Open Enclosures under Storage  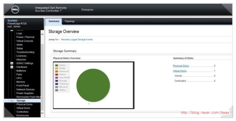click(23, 116)
